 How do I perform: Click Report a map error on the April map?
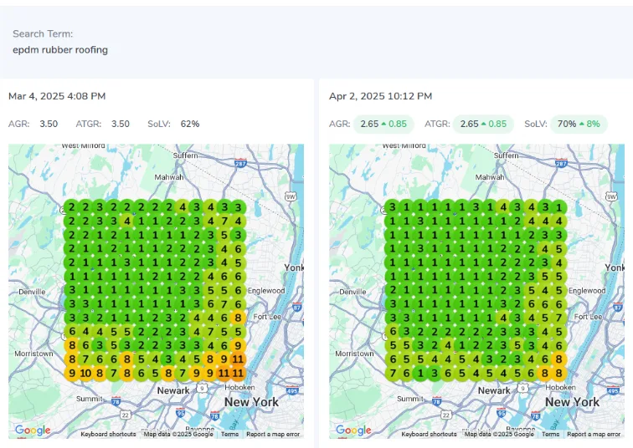(594, 434)
